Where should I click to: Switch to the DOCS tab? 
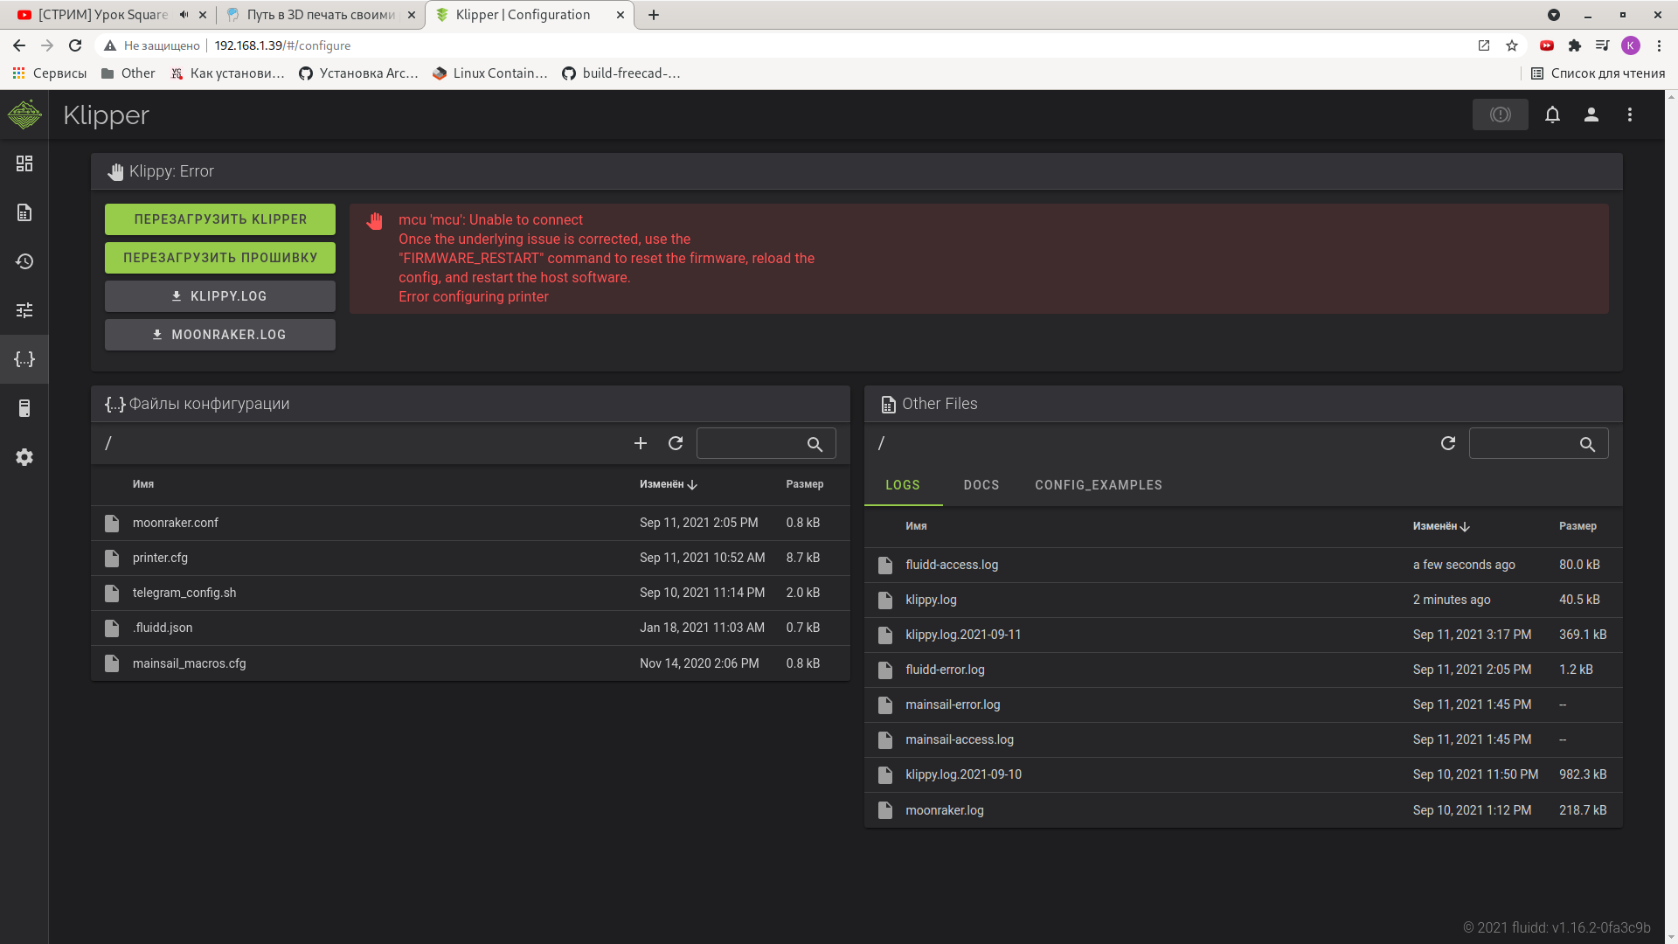[x=981, y=485]
